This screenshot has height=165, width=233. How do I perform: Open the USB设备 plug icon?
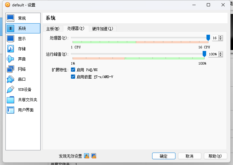point(11,90)
